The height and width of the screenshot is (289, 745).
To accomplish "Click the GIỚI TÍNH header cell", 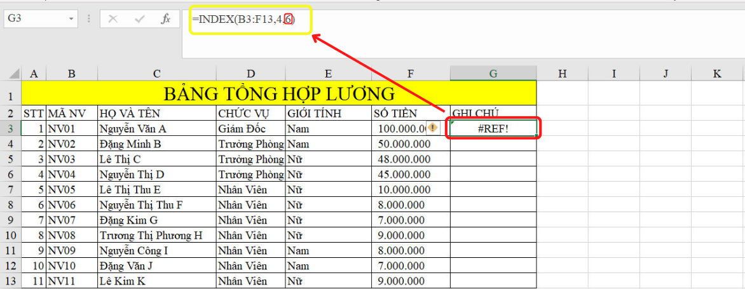I will (x=328, y=113).
